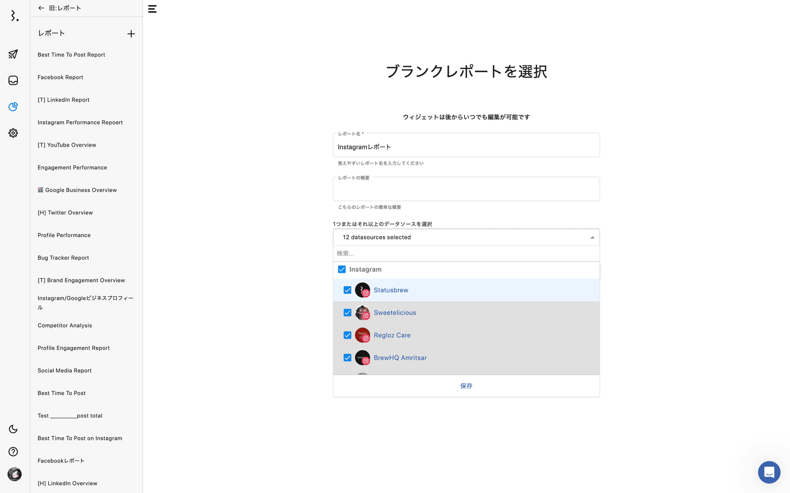Uncheck the Regloz Care checkbox

click(x=348, y=335)
